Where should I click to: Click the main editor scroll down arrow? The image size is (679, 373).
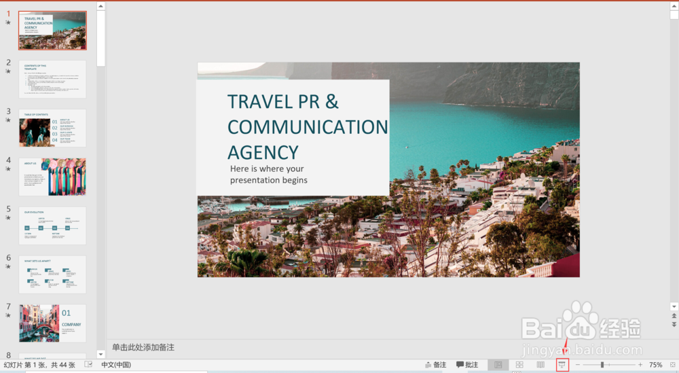[x=674, y=306]
